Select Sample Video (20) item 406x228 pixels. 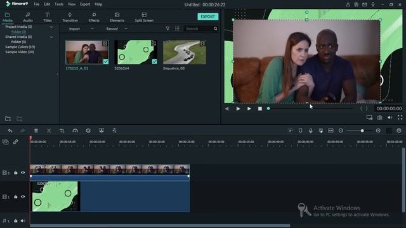click(x=20, y=52)
